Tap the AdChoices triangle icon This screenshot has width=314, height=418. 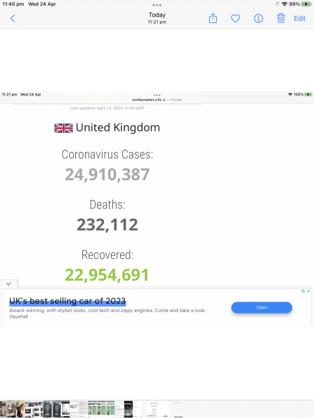pyautogui.click(x=304, y=291)
